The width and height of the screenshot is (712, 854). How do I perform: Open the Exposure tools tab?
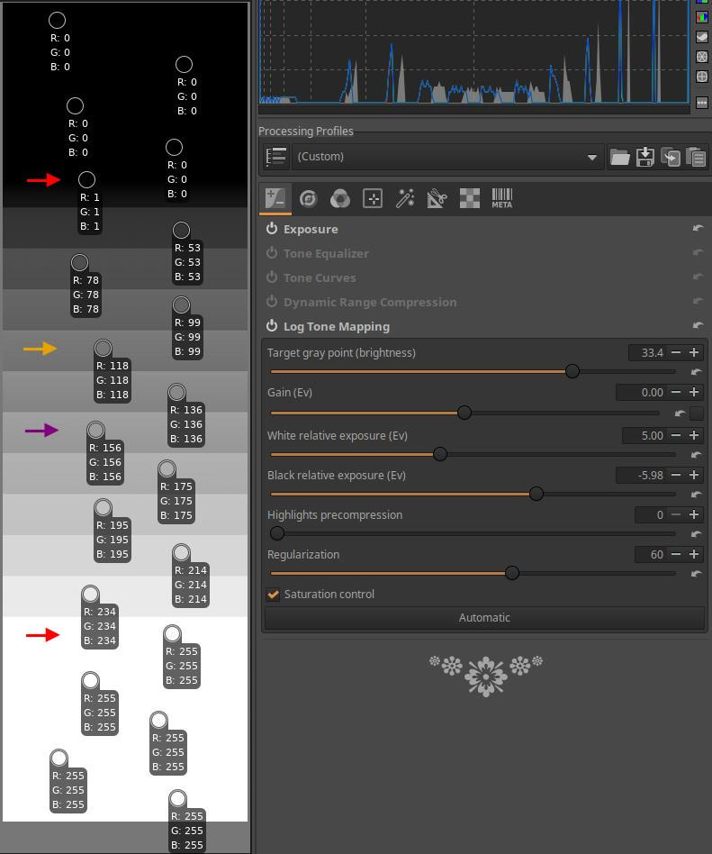coord(275,199)
